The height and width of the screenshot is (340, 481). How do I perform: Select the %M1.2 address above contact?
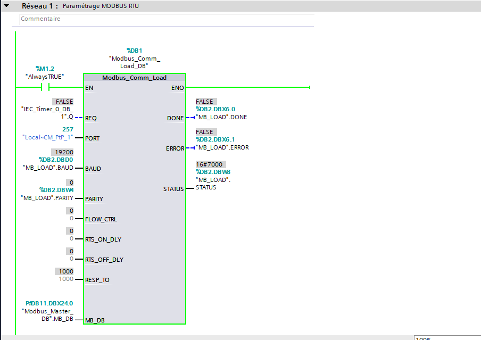click(45, 69)
